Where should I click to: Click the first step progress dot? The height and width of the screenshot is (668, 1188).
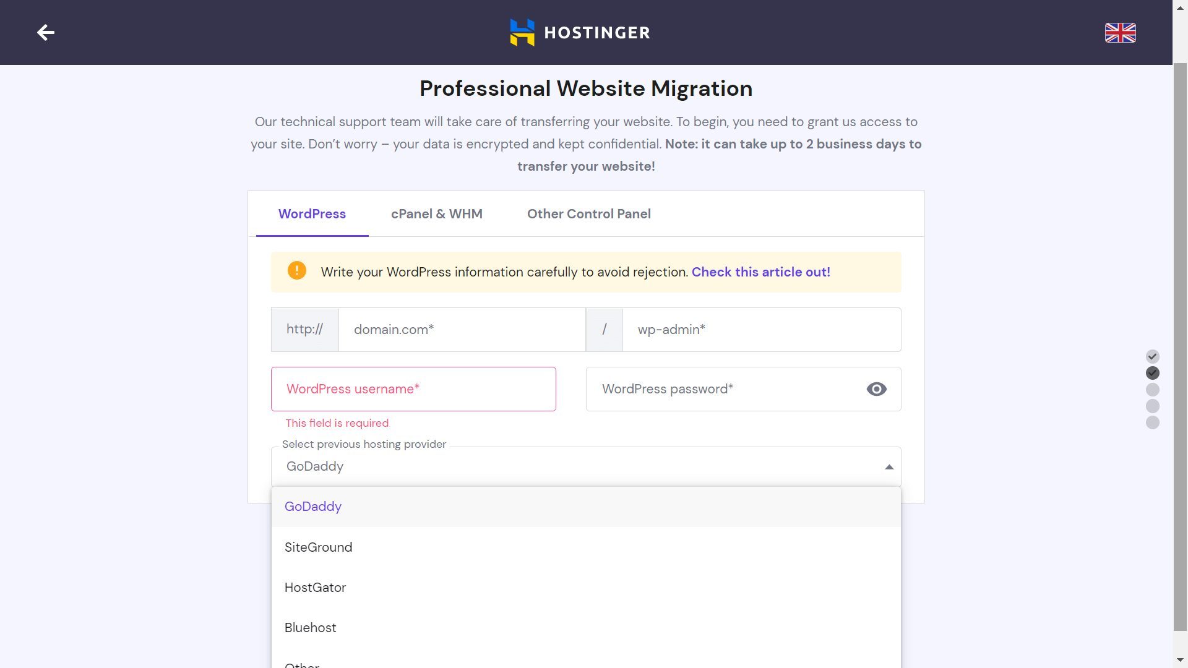click(1152, 356)
